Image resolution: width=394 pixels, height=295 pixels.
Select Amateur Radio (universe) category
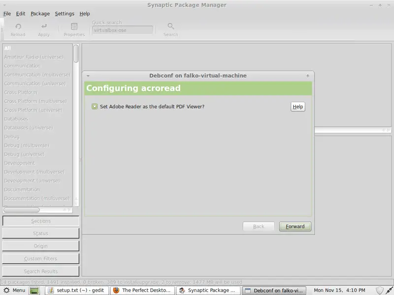tap(38, 57)
